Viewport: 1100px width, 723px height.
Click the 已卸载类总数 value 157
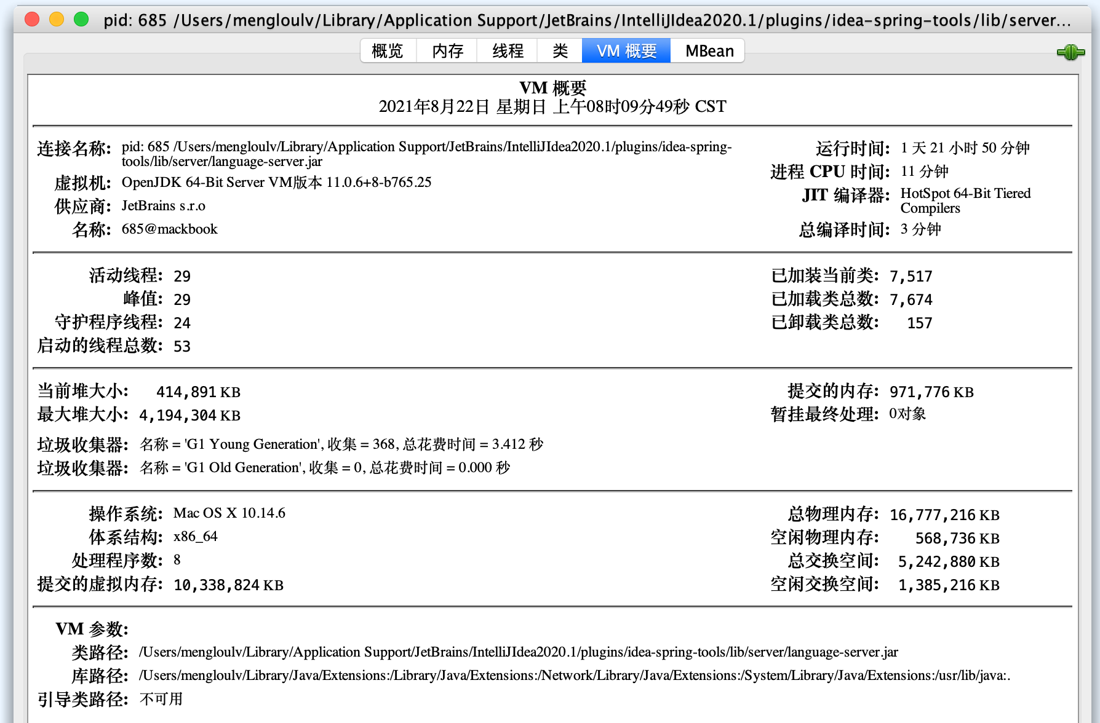coord(920,323)
